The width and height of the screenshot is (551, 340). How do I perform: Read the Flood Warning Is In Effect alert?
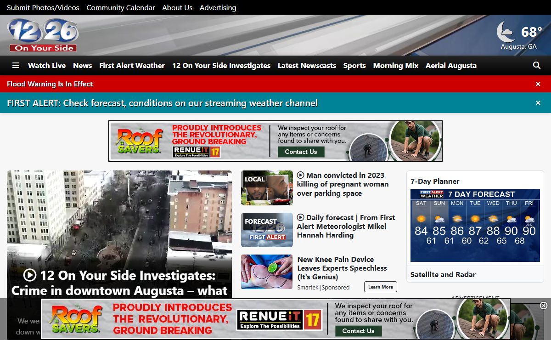pos(50,84)
